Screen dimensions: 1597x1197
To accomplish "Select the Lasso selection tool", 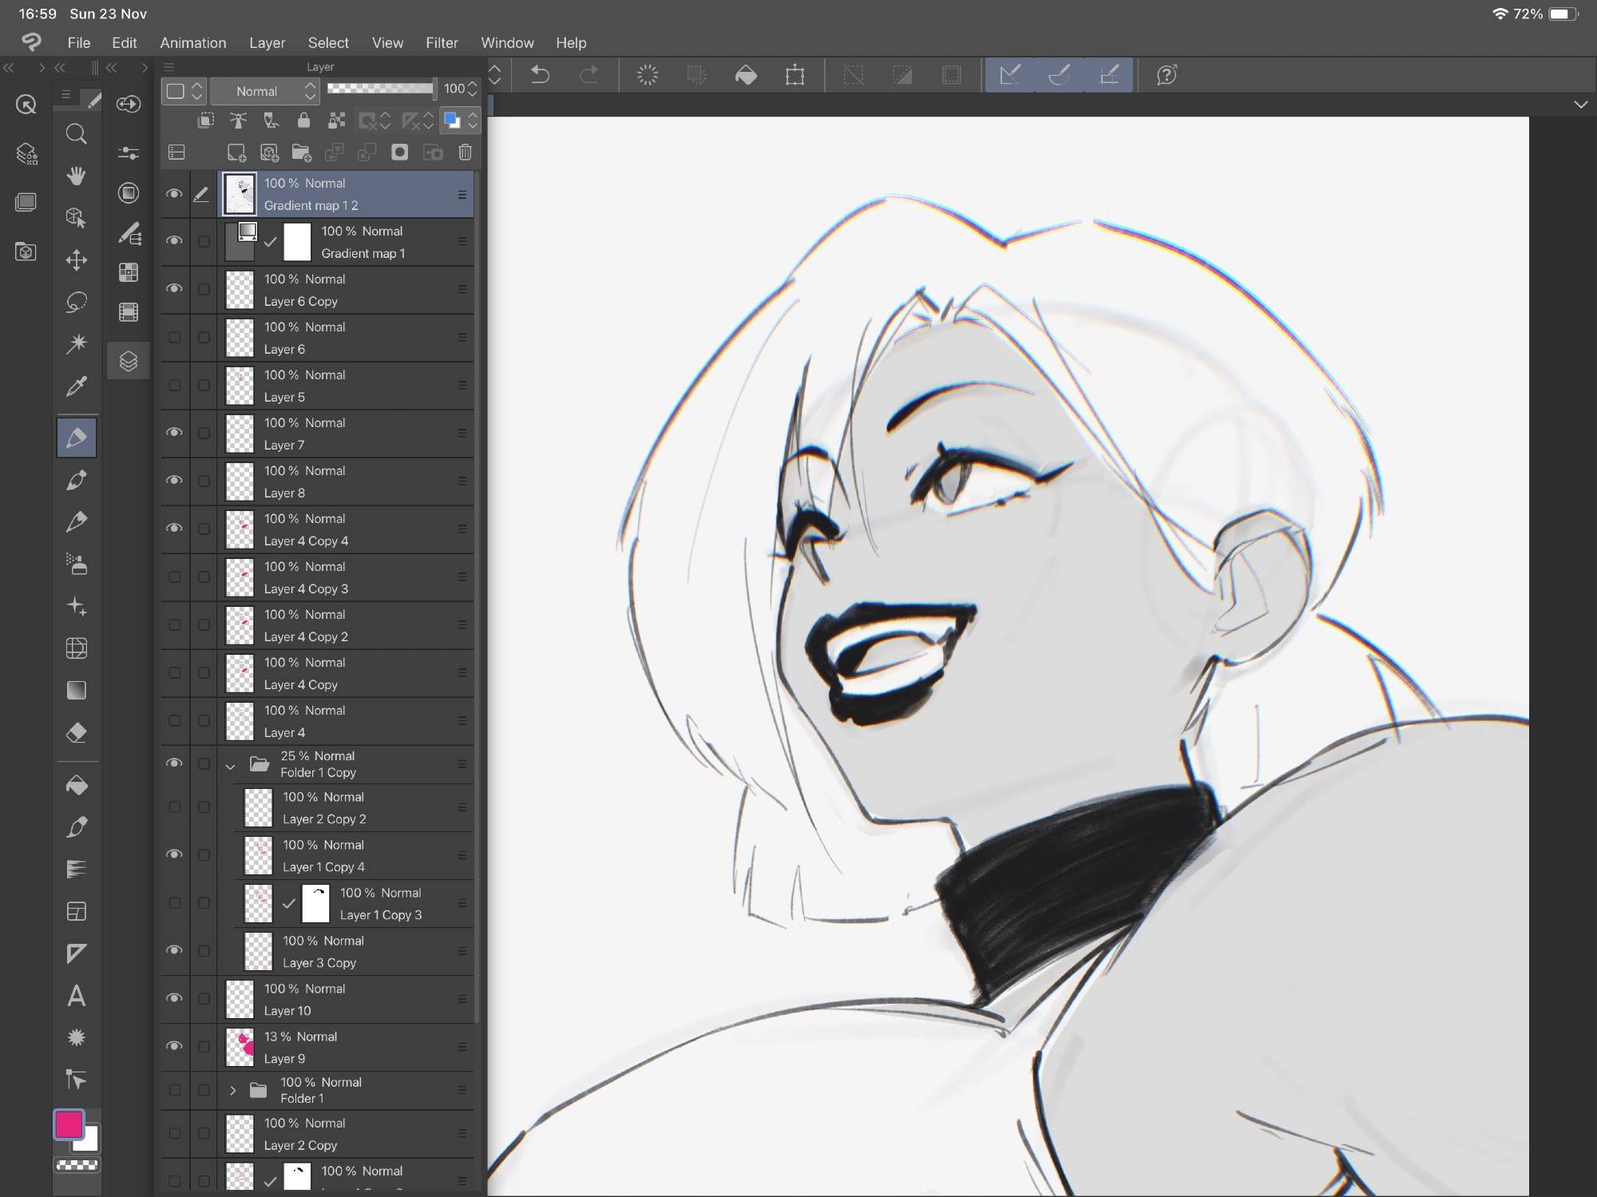I will click(76, 302).
